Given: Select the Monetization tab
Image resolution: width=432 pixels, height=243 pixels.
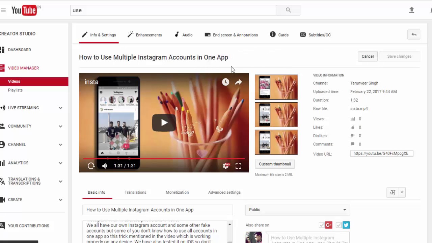Looking at the screenshot, I should pyautogui.click(x=177, y=192).
